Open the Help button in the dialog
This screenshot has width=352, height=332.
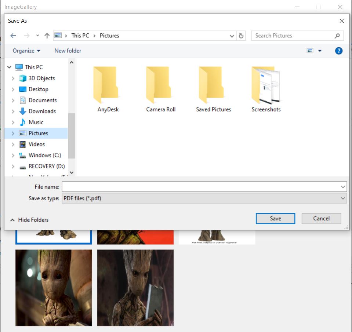pyautogui.click(x=338, y=51)
